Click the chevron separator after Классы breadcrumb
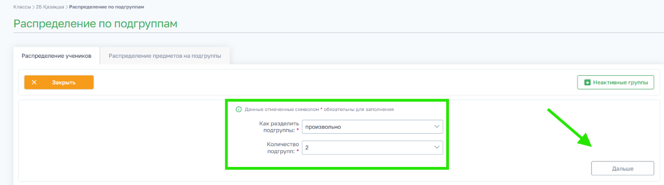This screenshot has height=185, width=664. click(x=33, y=7)
